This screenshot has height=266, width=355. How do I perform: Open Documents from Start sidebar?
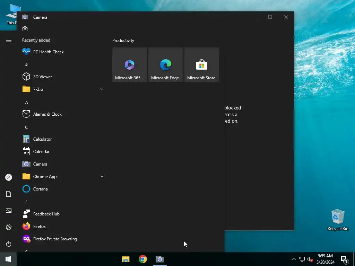(9, 194)
